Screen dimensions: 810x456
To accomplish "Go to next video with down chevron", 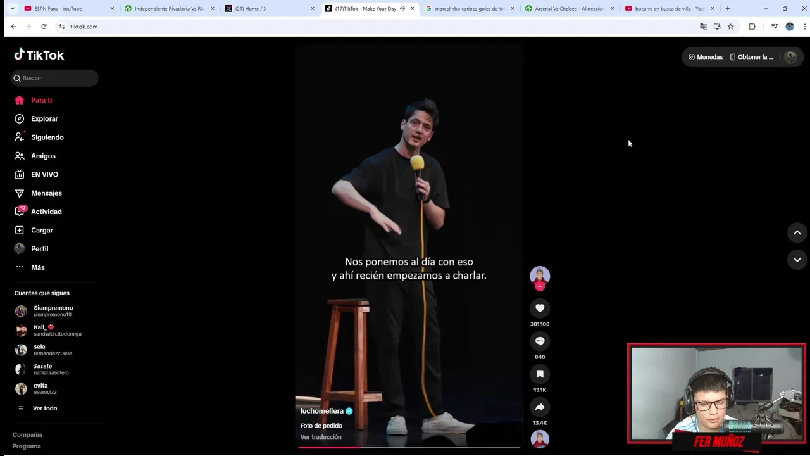I will tap(797, 260).
